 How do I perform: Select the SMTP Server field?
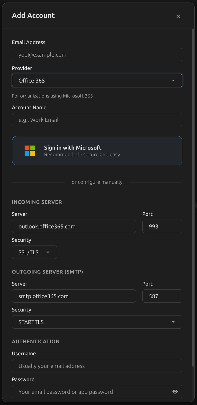coord(74,296)
